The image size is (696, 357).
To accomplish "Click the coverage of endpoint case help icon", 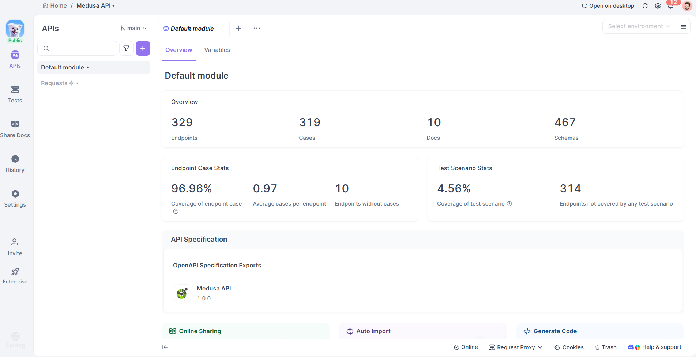I will click(176, 211).
